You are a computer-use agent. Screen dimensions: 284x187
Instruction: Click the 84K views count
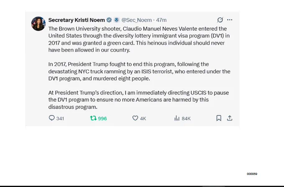186,119
